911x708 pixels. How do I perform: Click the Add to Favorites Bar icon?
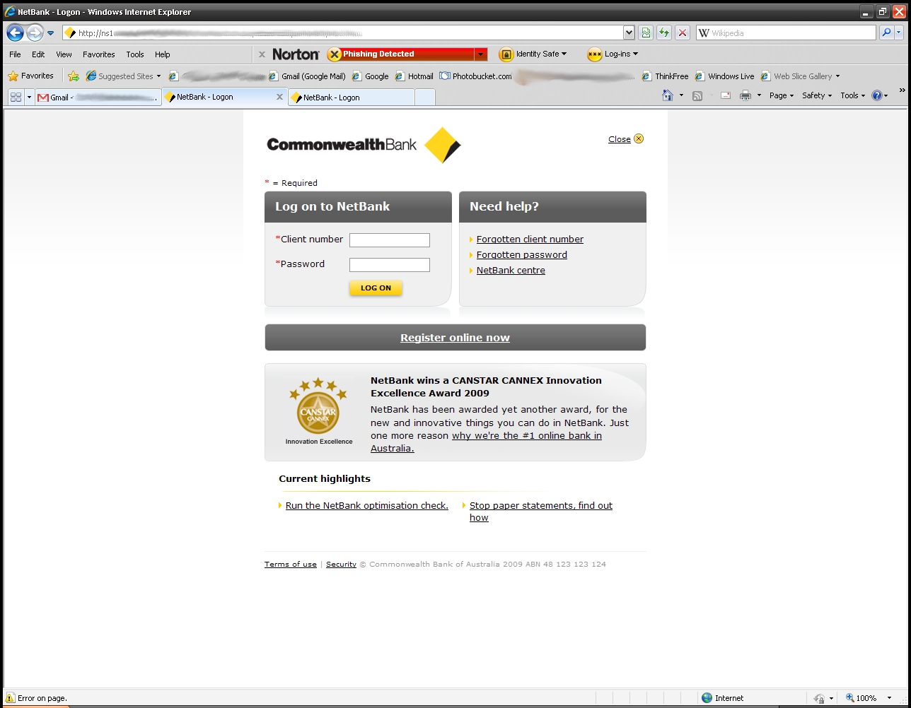pos(74,76)
